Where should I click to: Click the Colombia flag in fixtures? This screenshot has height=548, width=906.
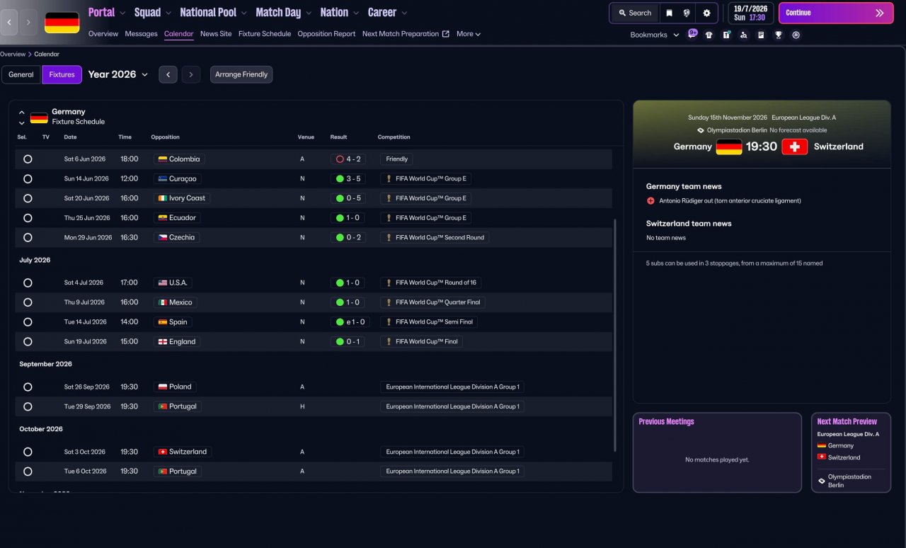pos(163,159)
